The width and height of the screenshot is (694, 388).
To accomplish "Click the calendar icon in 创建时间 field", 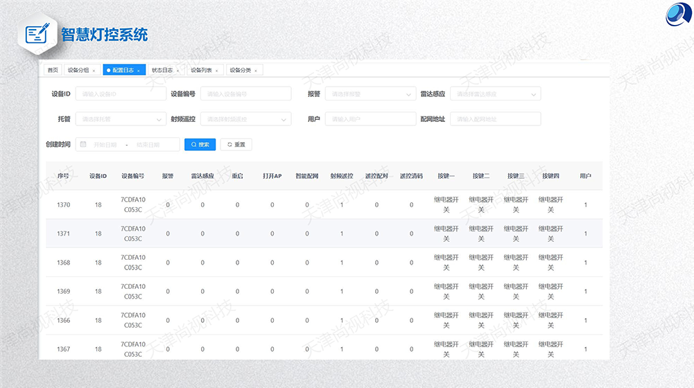I will pos(83,145).
